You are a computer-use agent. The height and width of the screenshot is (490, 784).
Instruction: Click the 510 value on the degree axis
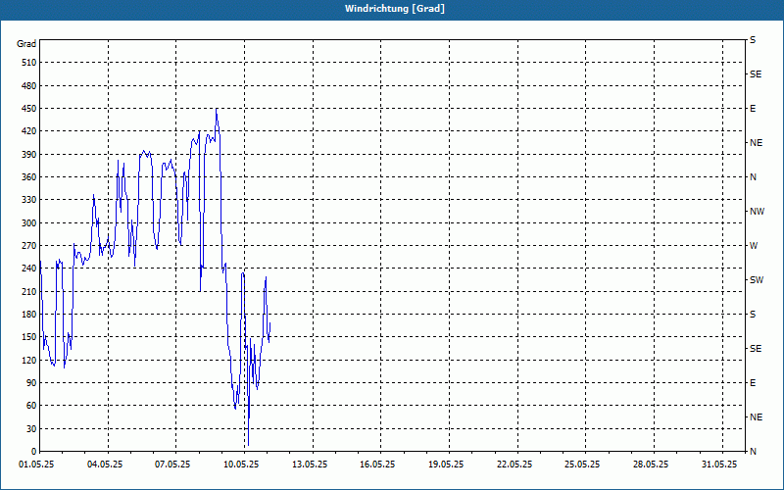coord(28,63)
